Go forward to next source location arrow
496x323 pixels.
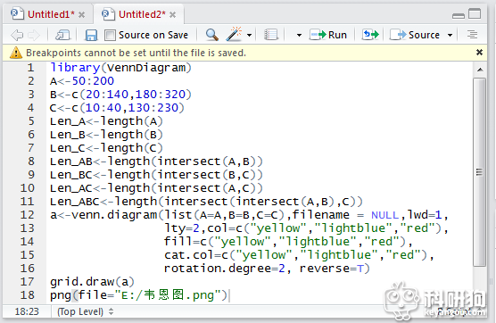(x=34, y=35)
